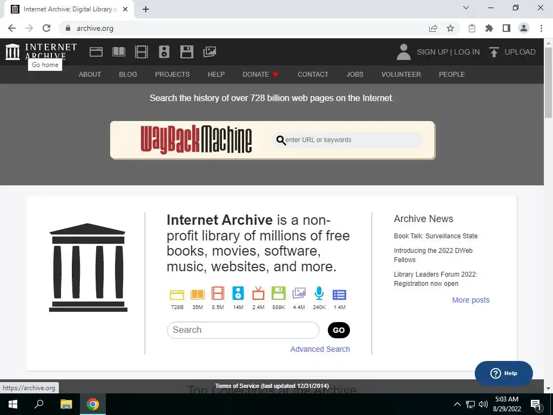
Task: Open a new browser tab
Action: tap(146, 9)
